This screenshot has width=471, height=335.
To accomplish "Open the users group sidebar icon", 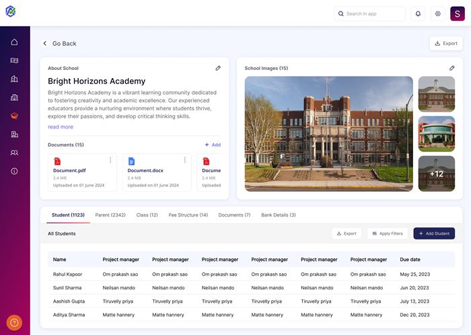I will point(14,153).
